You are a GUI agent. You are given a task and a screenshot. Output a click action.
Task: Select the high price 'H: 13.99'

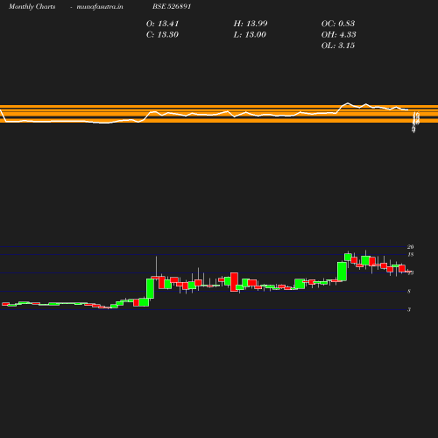tap(251, 24)
